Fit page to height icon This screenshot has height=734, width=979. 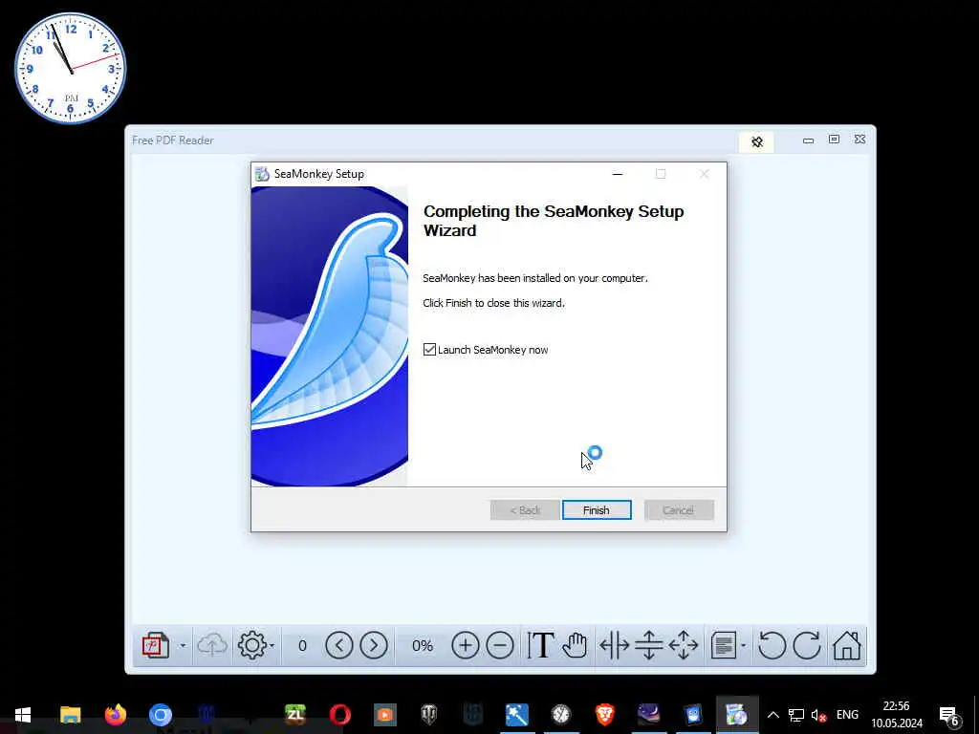[x=649, y=645]
